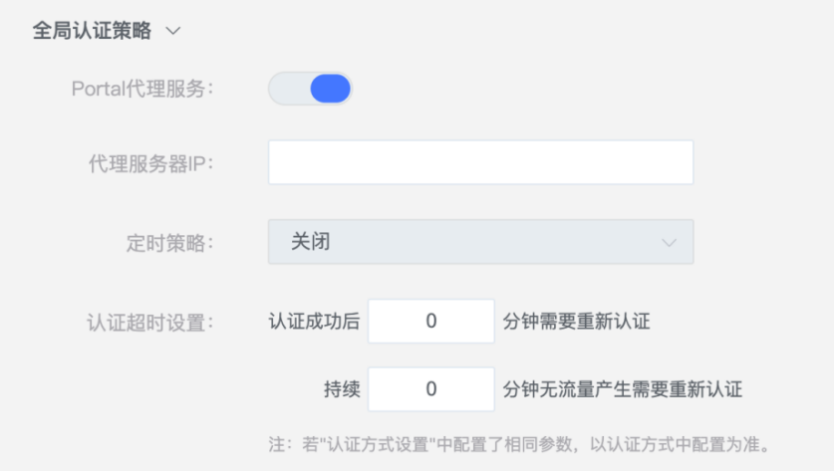Screen dimensions: 834x471
Task: Open the 定时策略 dropdown
Action: (x=481, y=242)
